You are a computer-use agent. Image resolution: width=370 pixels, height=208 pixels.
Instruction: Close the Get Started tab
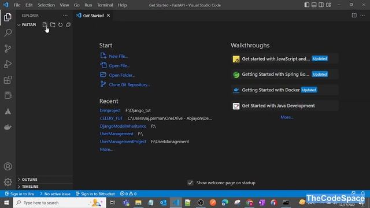[108, 16]
